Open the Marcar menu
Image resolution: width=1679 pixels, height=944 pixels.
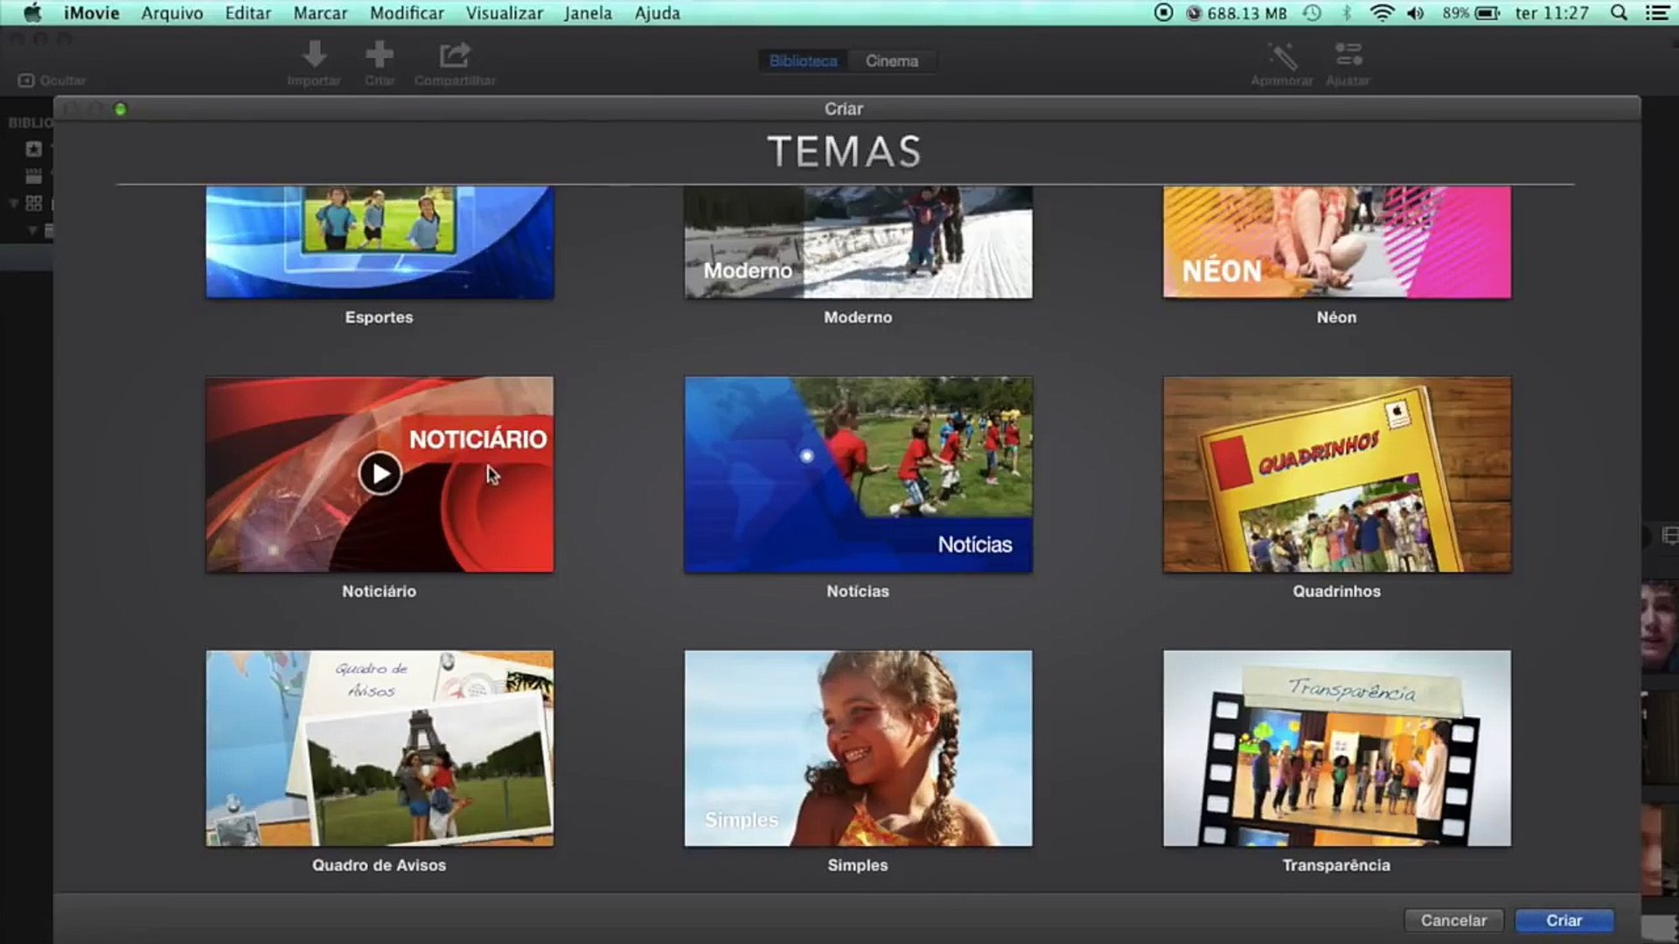[320, 13]
